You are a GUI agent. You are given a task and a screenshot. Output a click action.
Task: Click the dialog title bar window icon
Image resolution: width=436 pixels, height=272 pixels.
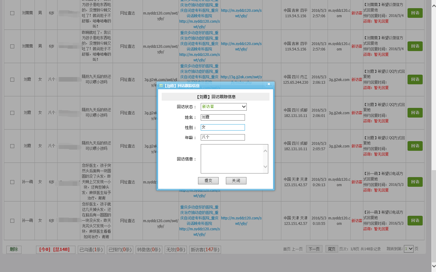(161, 86)
